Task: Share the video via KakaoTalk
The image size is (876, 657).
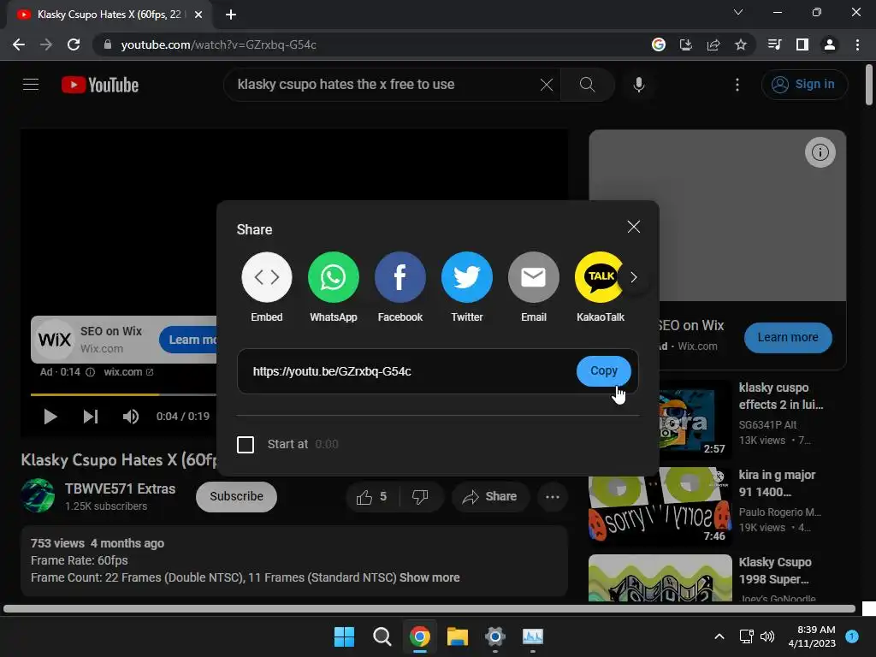Action: 599,277
